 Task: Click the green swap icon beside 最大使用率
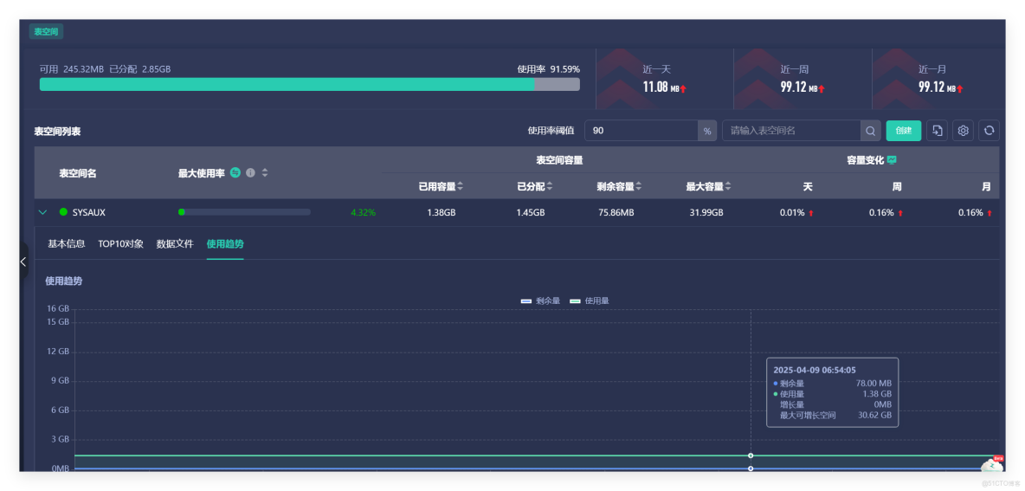coord(235,173)
